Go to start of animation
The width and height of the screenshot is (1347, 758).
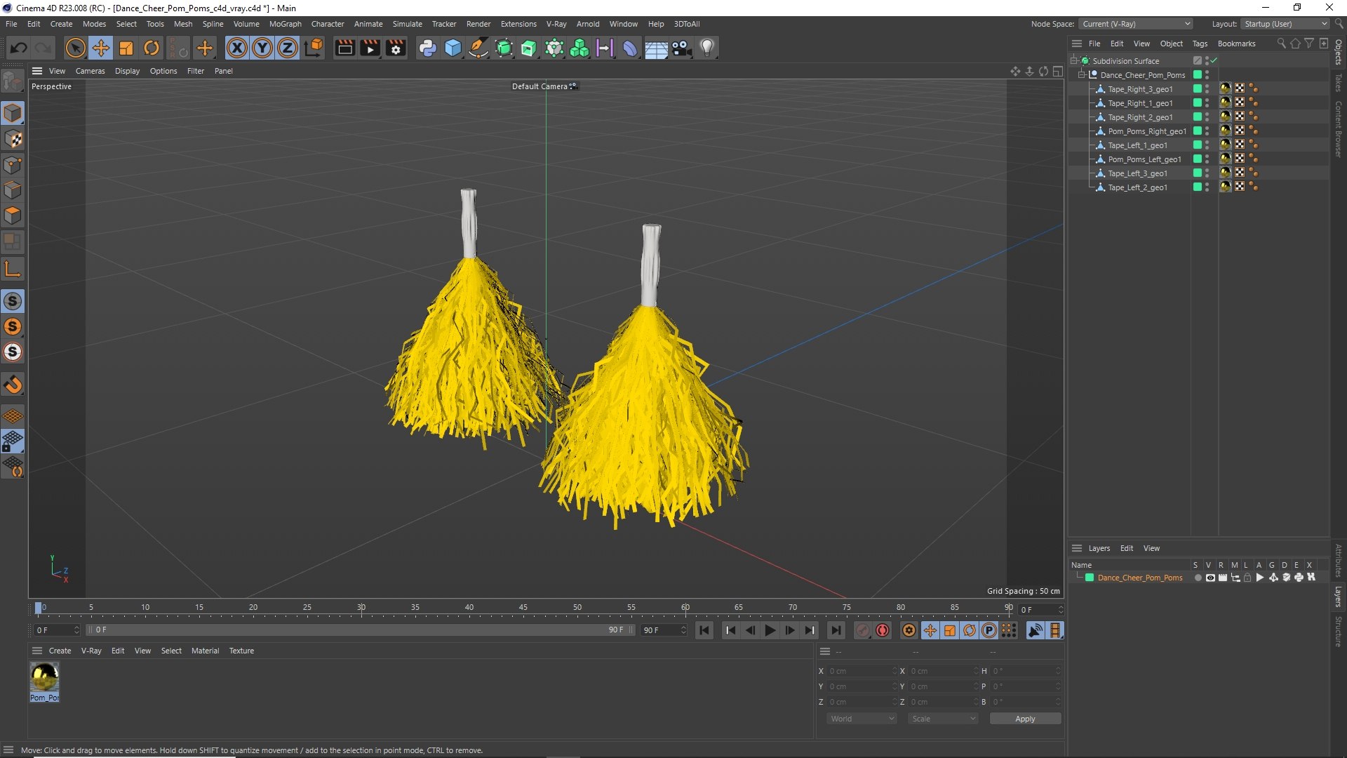[704, 630]
